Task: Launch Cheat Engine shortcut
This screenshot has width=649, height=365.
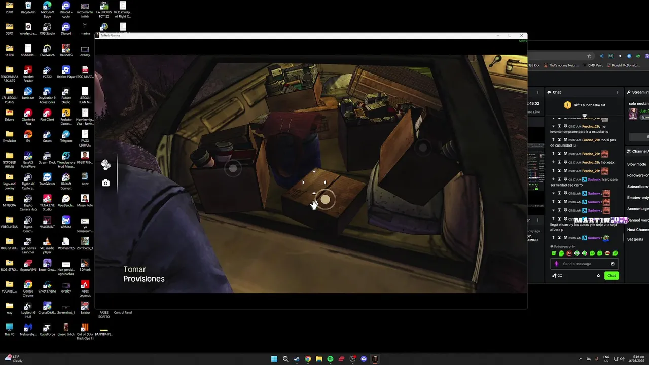Action: pyautogui.click(x=47, y=286)
